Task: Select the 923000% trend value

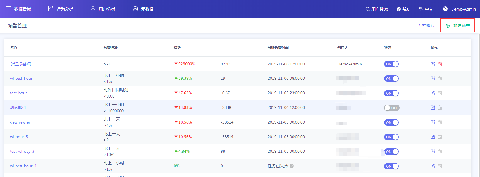Action: [x=187, y=64]
